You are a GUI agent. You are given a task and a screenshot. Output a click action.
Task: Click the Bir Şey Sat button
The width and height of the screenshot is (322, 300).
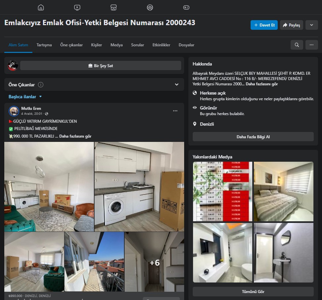(101, 65)
